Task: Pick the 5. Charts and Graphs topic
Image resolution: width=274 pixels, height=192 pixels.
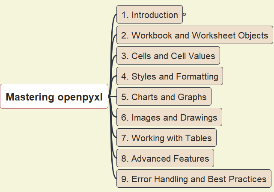Action: pyautogui.click(x=164, y=97)
